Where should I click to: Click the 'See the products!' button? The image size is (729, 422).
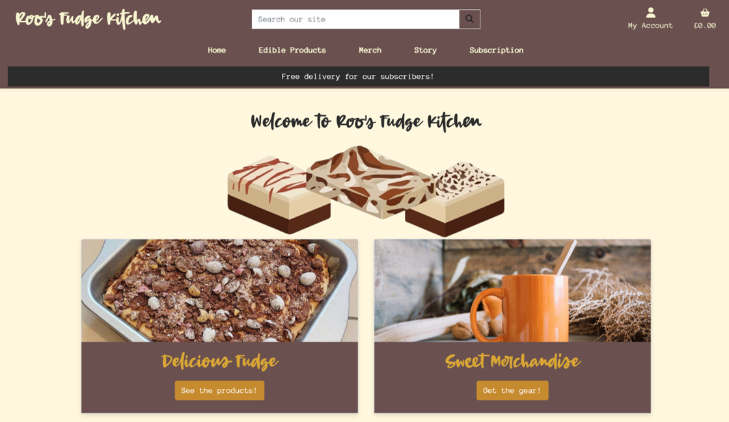[219, 390]
